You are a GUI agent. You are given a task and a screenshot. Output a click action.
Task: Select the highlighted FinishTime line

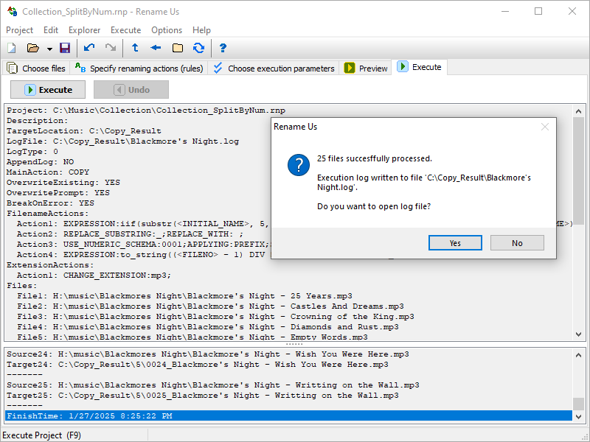[288, 416]
